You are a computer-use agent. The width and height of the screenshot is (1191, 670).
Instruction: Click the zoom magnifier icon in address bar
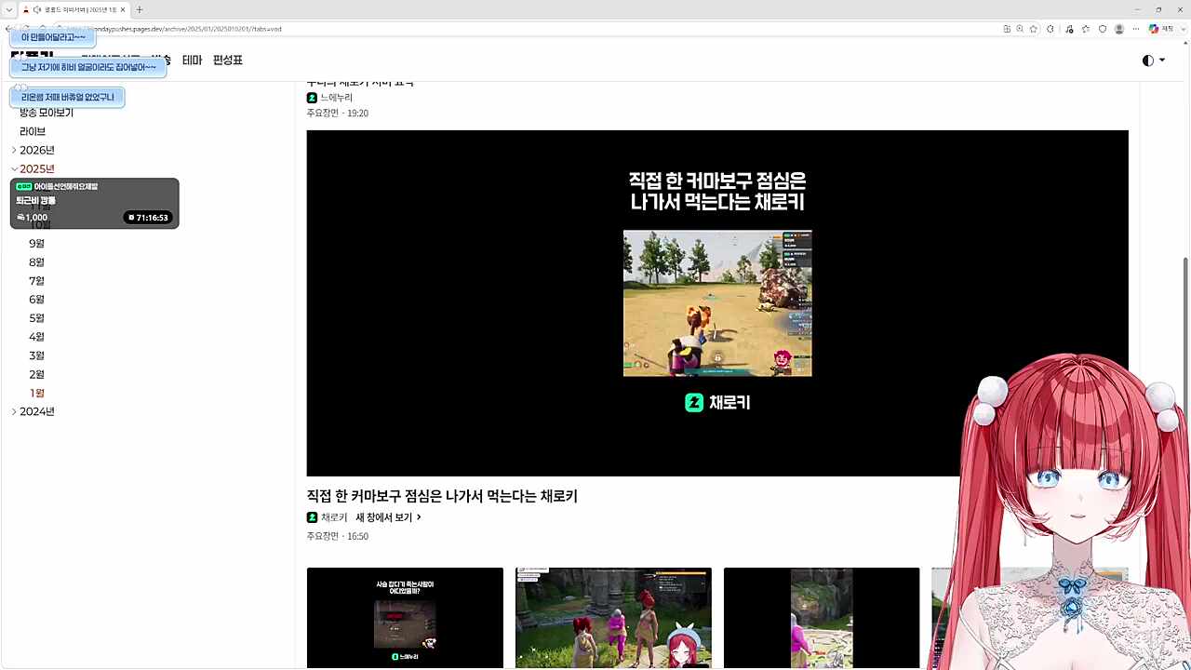[x=1021, y=29]
